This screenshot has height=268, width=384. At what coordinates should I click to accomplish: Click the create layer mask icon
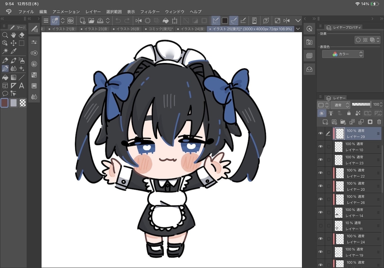(x=370, y=122)
